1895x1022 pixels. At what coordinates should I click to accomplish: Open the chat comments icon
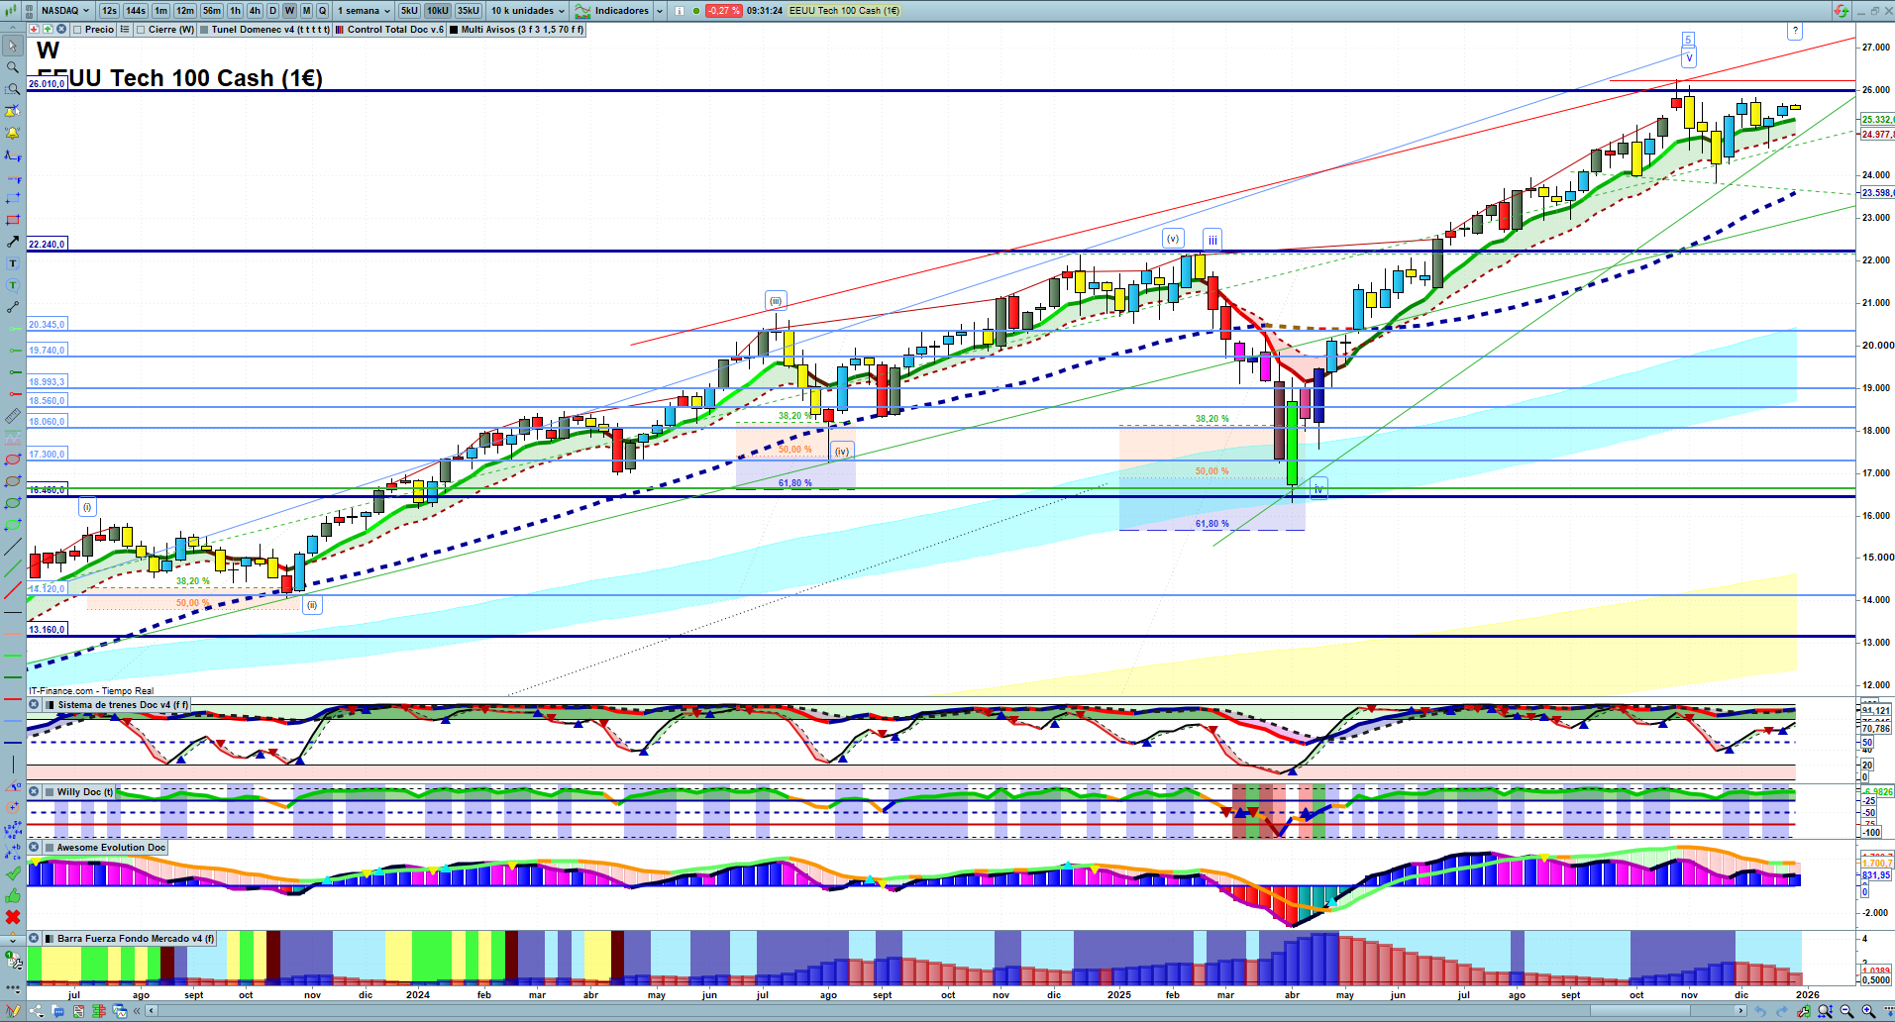coord(58,1011)
